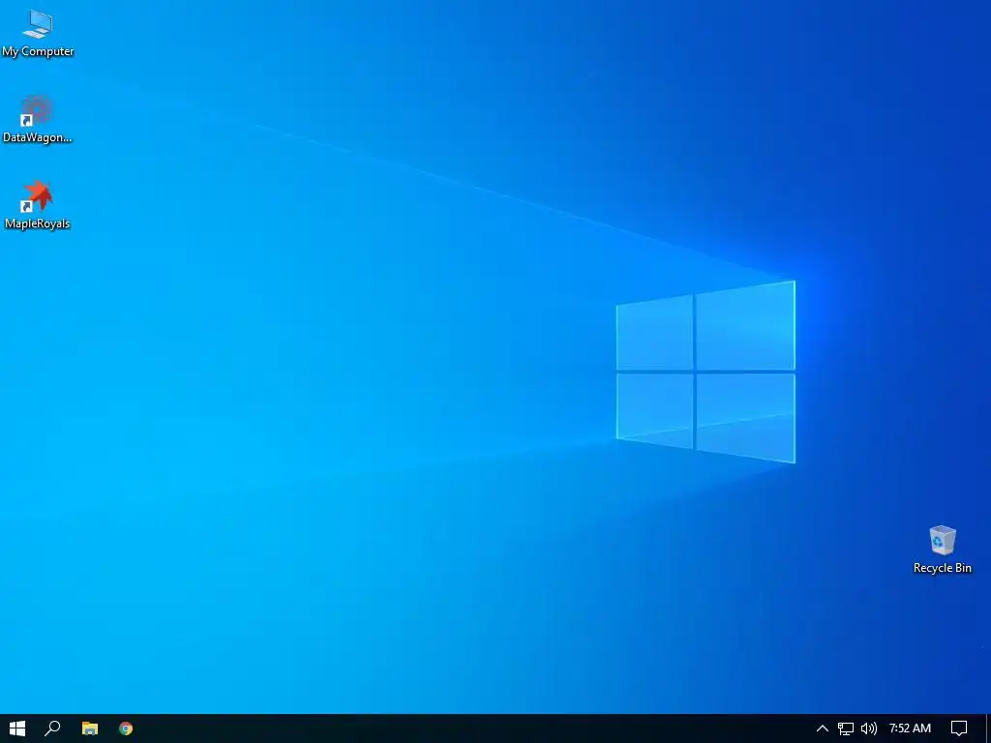Image resolution: width=991 pixels, height=743 pixels.
Task: Open the Windows Start menu
Action: [x=17, y=728]
